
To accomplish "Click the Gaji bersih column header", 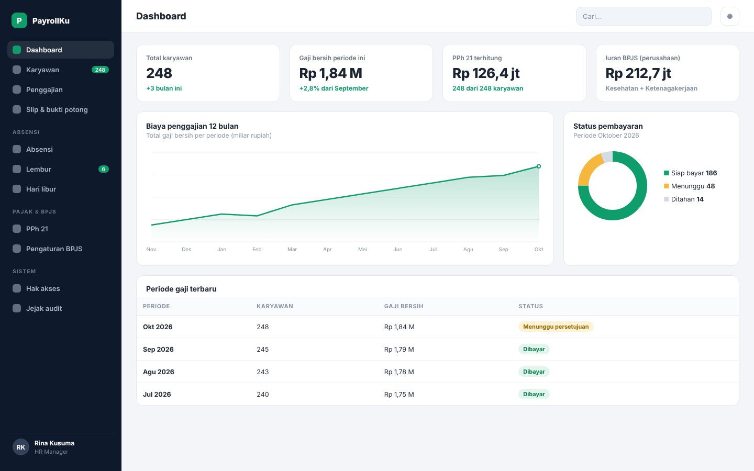I will [x=404, y=306].
